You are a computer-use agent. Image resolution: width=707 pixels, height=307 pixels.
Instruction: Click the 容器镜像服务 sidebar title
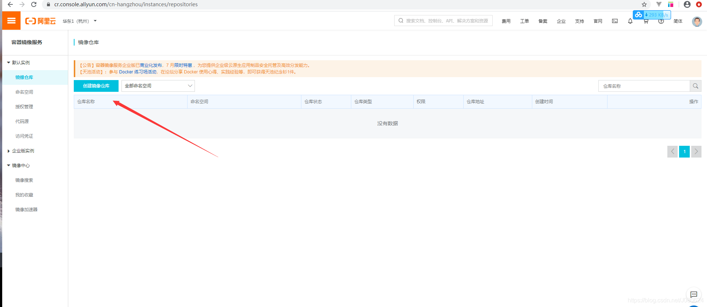pyautogui.click(x=27, y=42)
